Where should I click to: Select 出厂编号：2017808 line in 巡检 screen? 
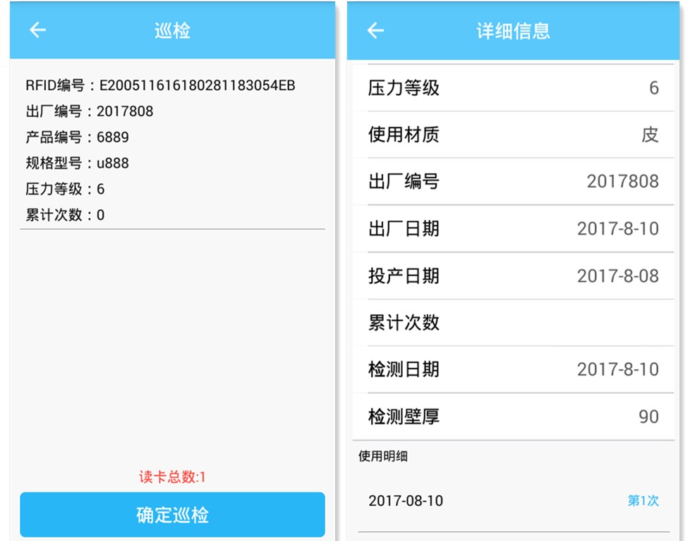90,111
